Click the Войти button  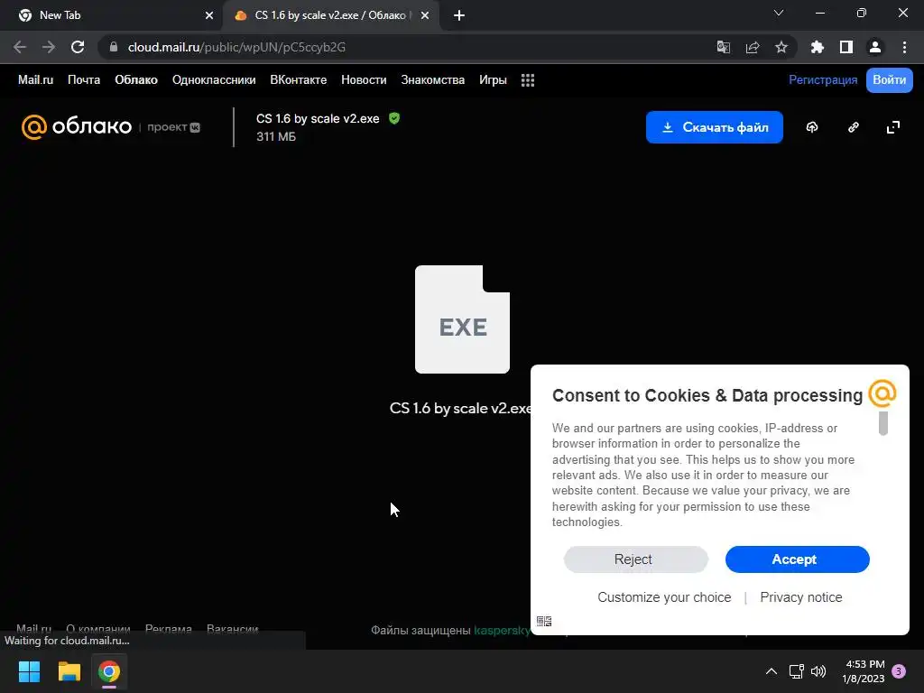889,80
